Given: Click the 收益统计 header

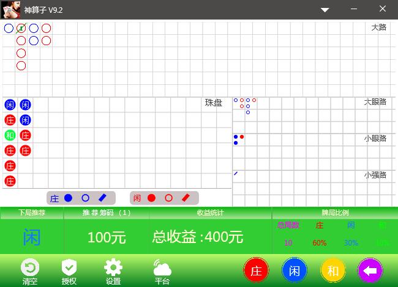Looking at the screenshot, I should click(210, 213).
